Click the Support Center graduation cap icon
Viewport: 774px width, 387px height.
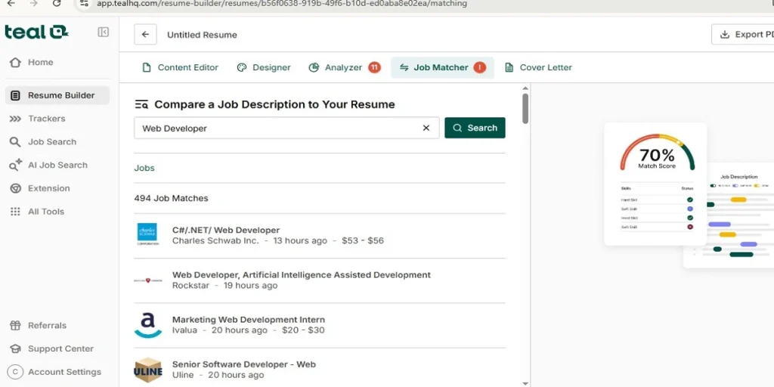[x=15, y=348]
